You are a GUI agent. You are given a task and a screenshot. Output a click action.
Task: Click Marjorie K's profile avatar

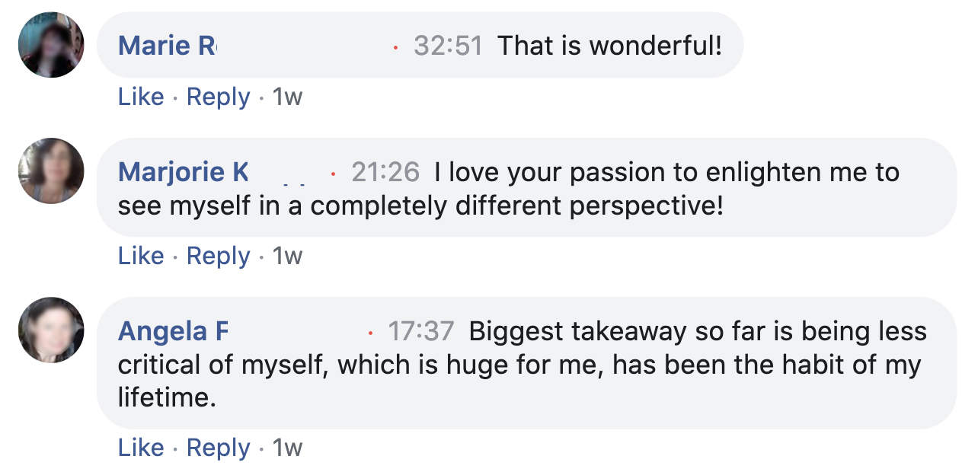(51, 171)
